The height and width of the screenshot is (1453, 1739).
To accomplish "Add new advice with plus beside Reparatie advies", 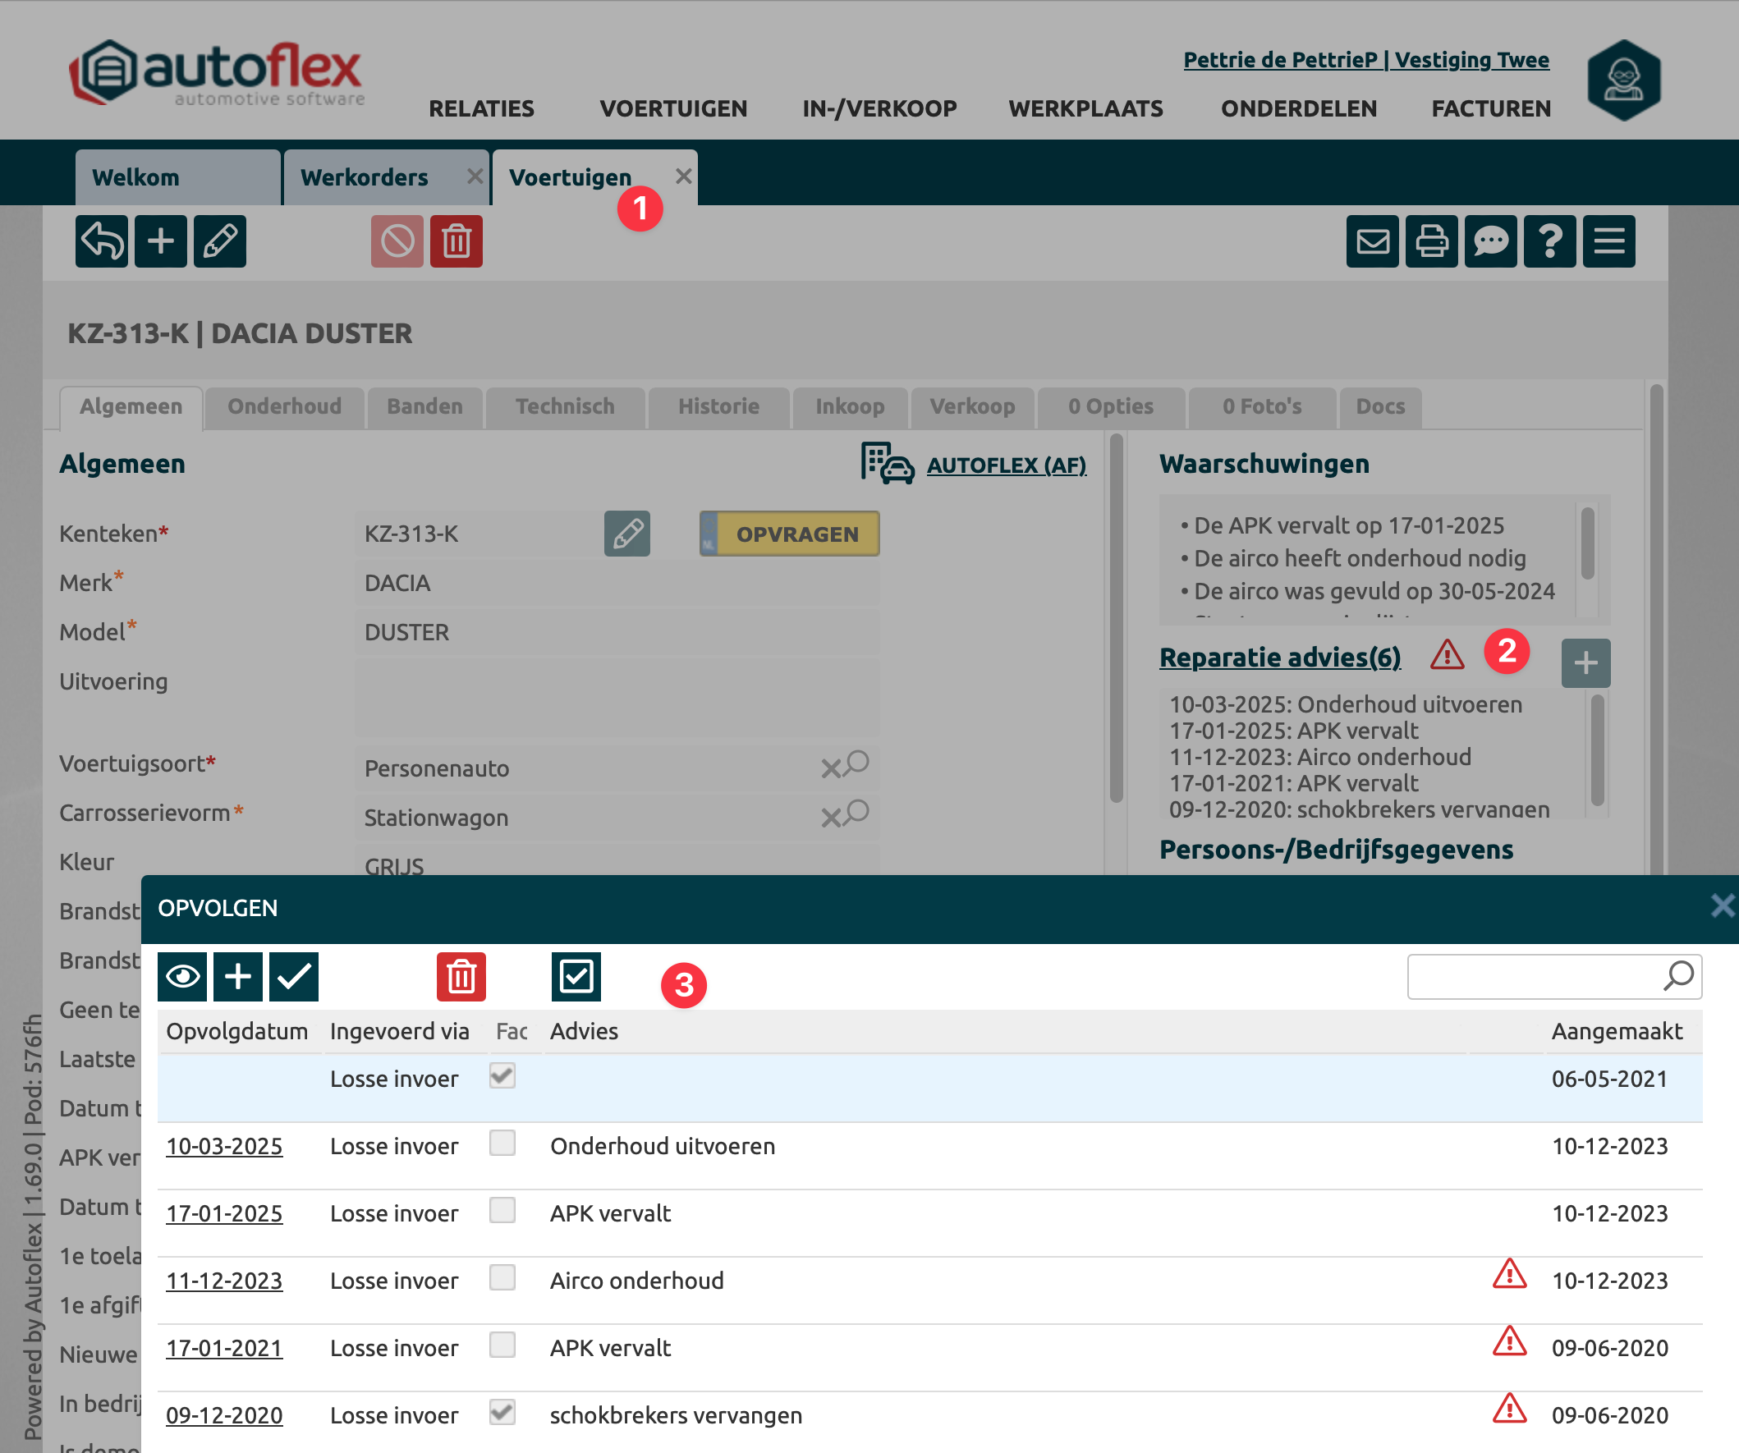I will (1585, 662).
